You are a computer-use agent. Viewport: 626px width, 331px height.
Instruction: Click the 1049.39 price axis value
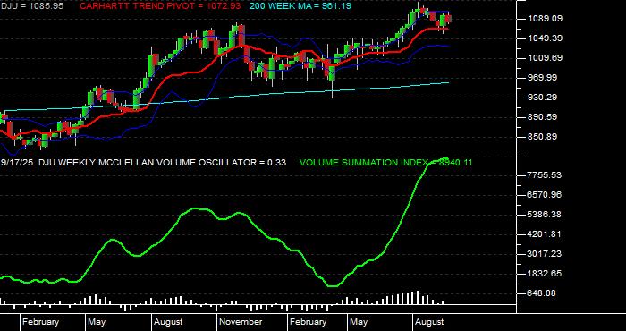pos(545,38)
